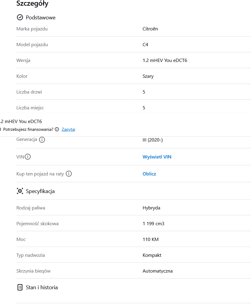This screenshot has width=251, height=308.
Task: Select the Citroën brand value
Action: [x=150, y=29]
